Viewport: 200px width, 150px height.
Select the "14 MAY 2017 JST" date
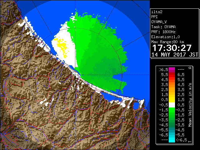click(175, 55)
